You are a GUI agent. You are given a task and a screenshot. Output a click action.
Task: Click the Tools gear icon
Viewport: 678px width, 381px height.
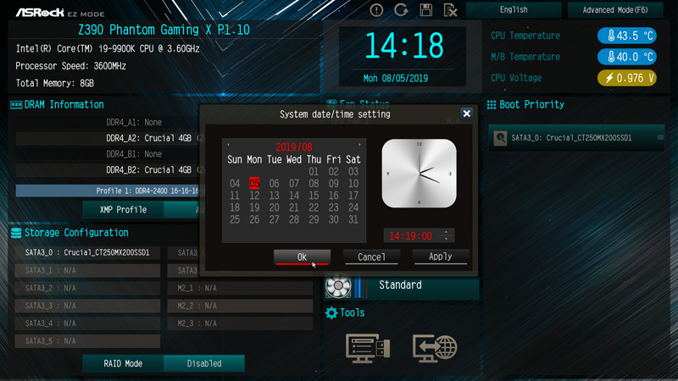(331, 312)
